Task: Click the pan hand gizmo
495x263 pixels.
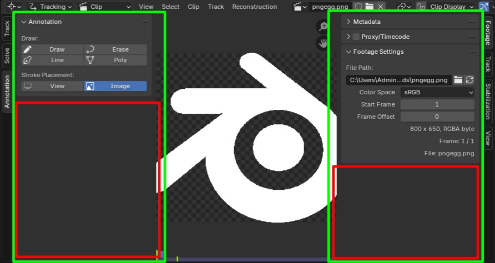Action: point(323,43)
